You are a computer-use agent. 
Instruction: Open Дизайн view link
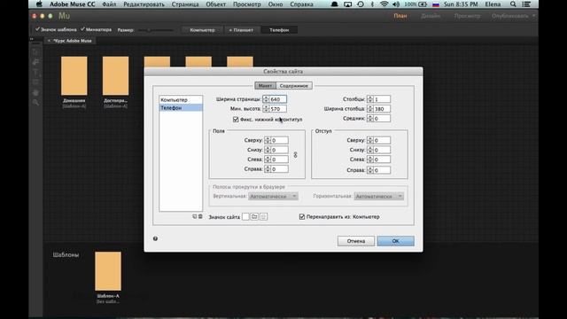tap(431, 16)
